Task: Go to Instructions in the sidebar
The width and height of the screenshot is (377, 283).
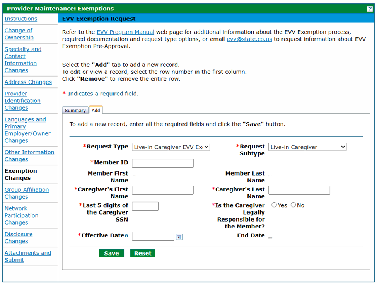Action: [21, 19]
